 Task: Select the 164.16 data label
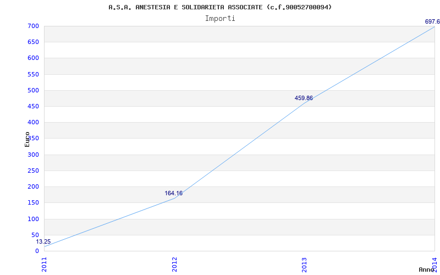(x=173, y=193)
